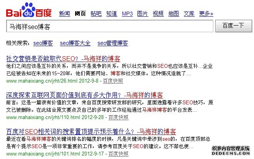This screenshot has height=159, width=254.
Task: Switch to MP3 search
Action: click(x=127, y=14)
